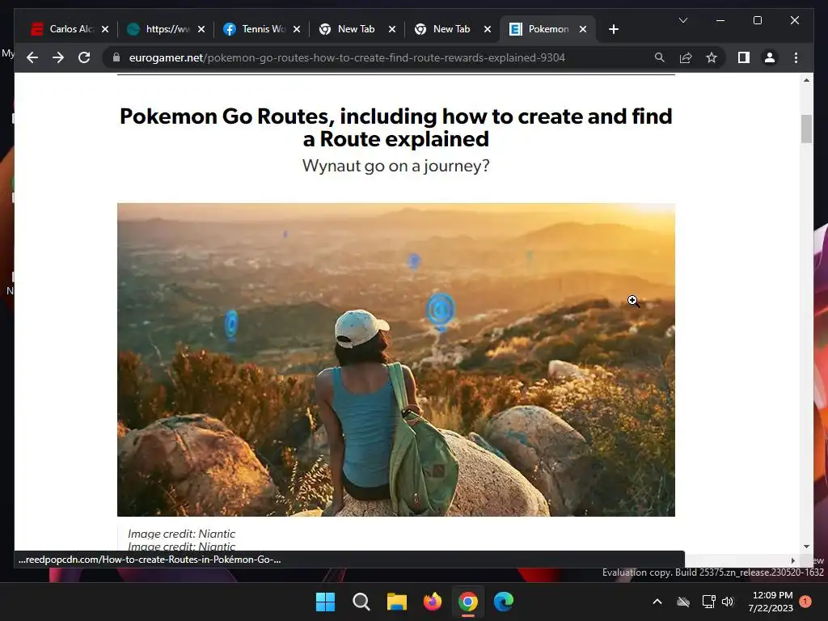
Task: Click the Chrome taskbar icon
Action: click(468, 602)
